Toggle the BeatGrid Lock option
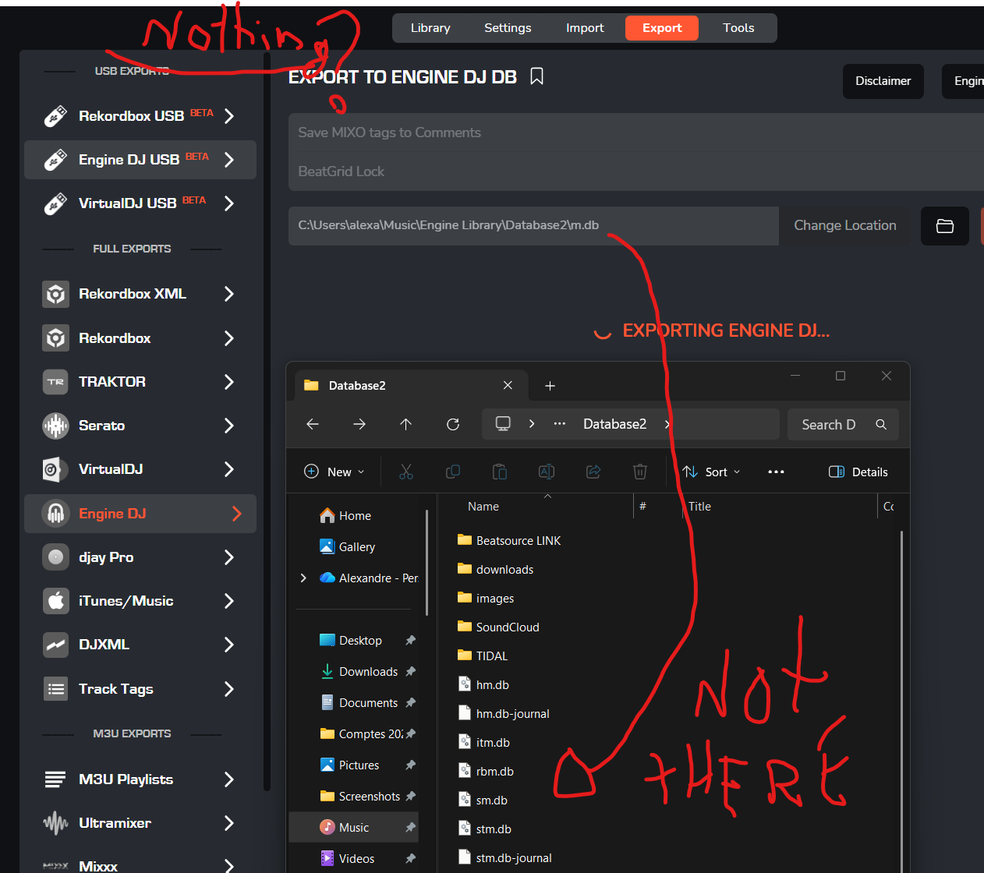This screenshot has height=873, width=984. click(x=636, y=171)
